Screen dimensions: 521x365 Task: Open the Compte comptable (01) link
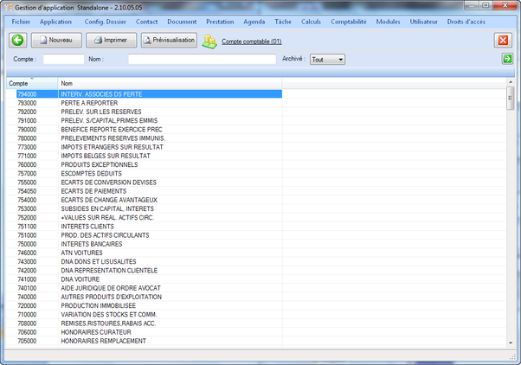252,42
